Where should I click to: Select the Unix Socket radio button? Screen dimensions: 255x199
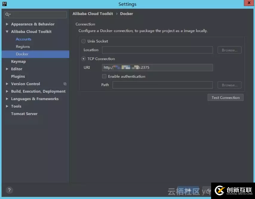83,41
